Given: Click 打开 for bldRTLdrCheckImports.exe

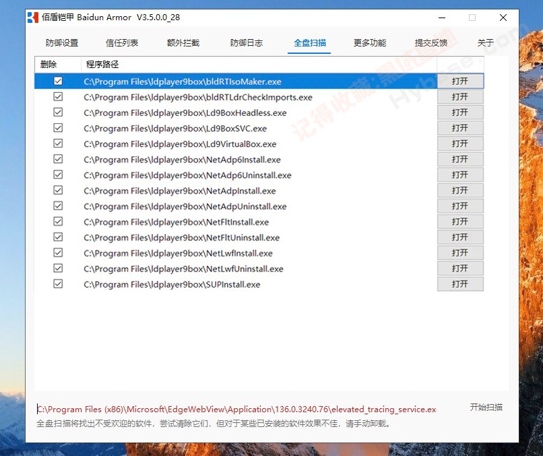Looking at the screenshot, I should click(x=460, y=96).
